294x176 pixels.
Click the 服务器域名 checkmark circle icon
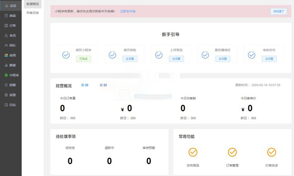205,55
